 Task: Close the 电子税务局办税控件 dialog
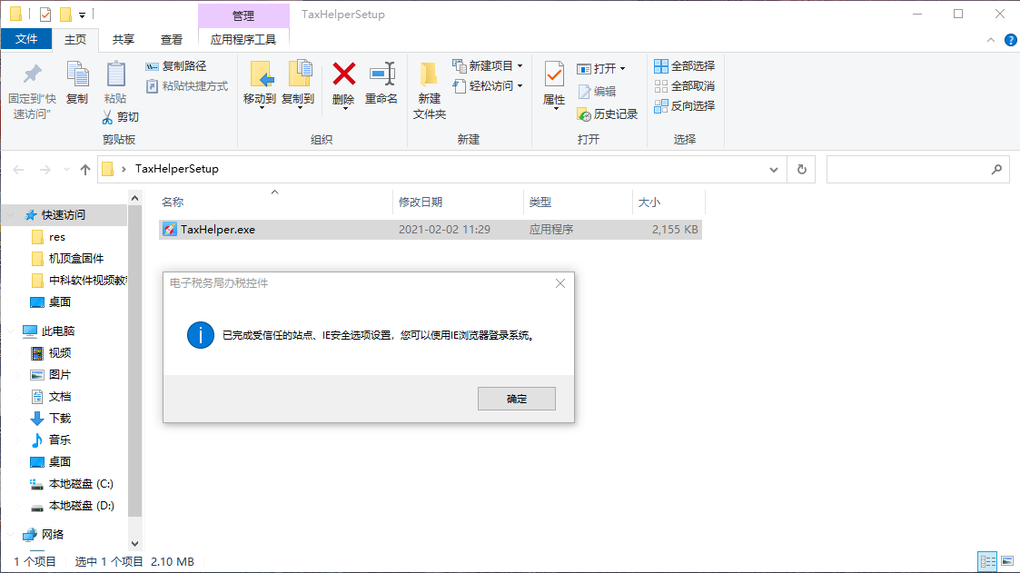coord(560,283)
